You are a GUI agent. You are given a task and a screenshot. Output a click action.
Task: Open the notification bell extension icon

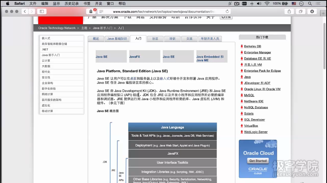91,11
